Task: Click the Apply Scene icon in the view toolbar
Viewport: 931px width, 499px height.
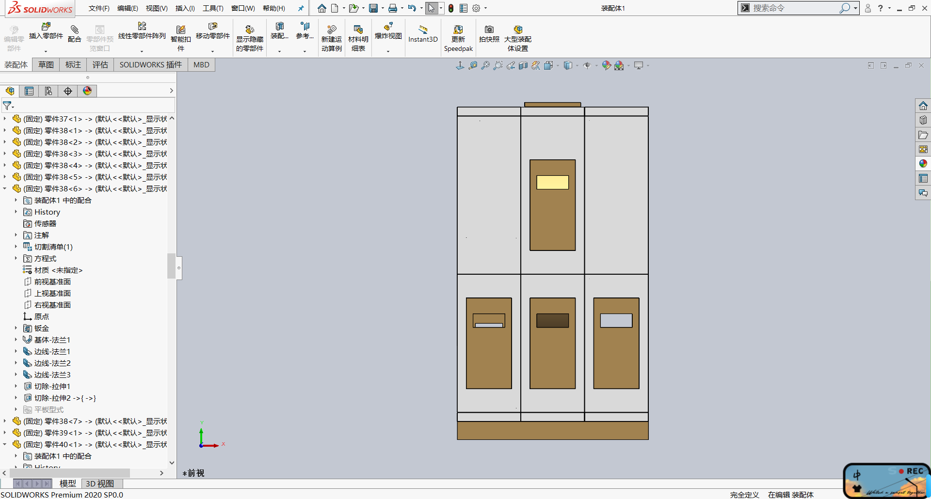Action: point(619,65)
